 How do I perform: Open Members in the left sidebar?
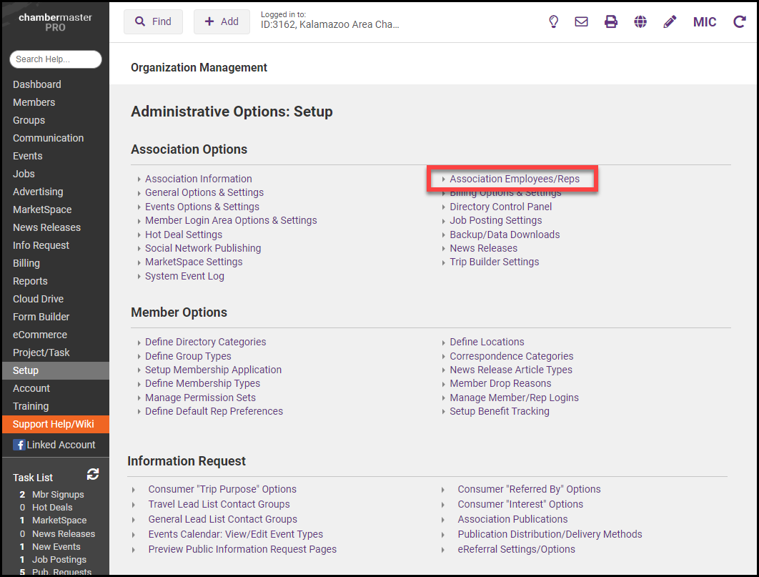pos(34,102)
